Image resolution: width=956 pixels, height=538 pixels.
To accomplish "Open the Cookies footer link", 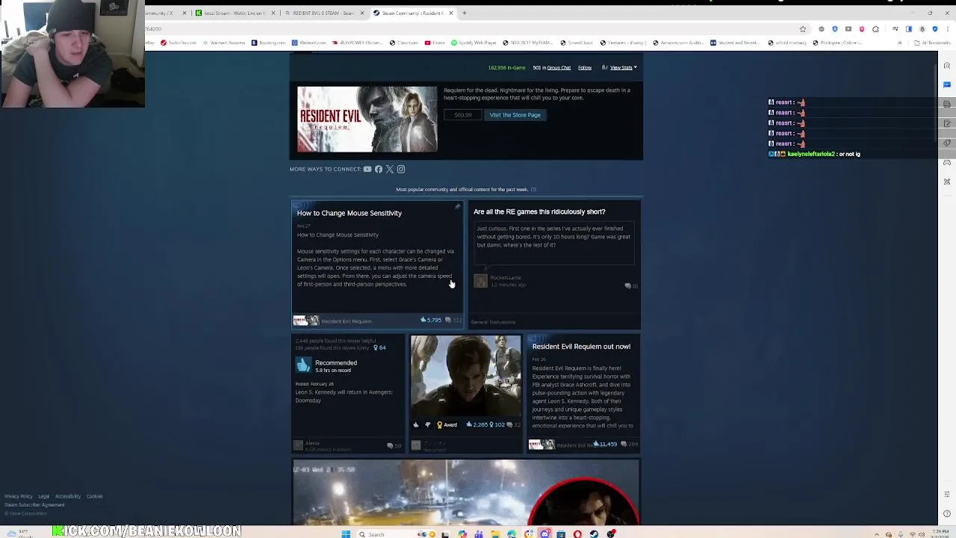I will click(x=94, y=496).
